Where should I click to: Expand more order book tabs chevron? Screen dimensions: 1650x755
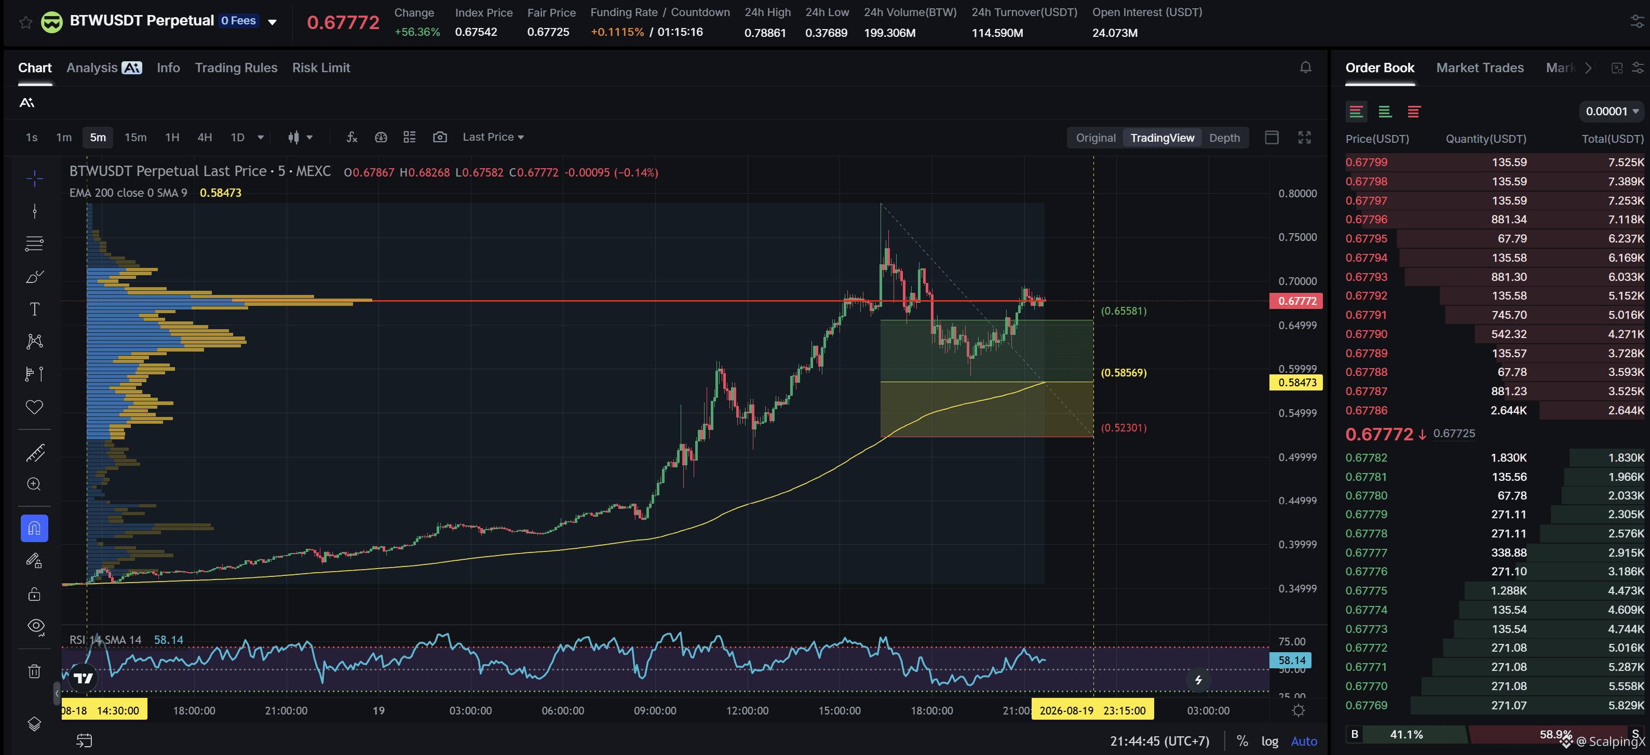click(x=1588, y=68)
